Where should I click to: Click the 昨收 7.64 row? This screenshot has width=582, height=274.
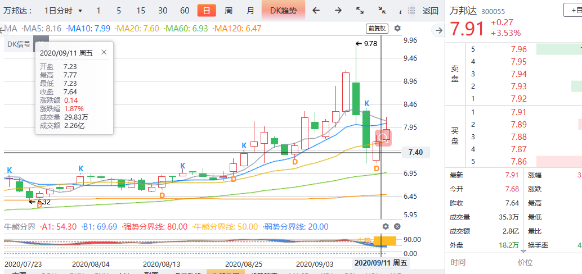coord(484,203)
